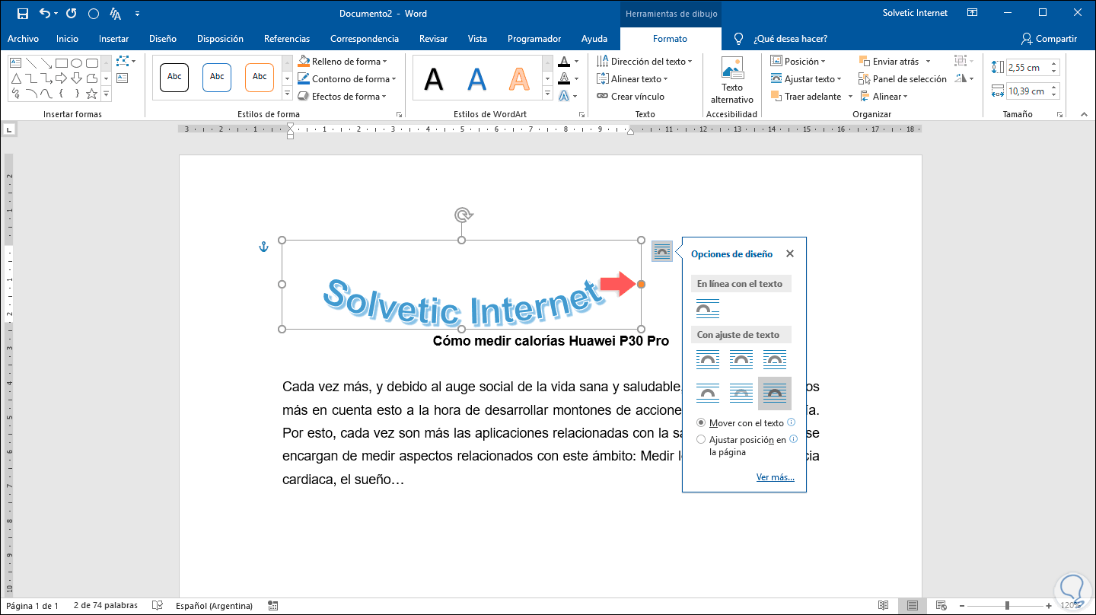Select the triangle shape in the shapes gallery

(x=16, y=78)
